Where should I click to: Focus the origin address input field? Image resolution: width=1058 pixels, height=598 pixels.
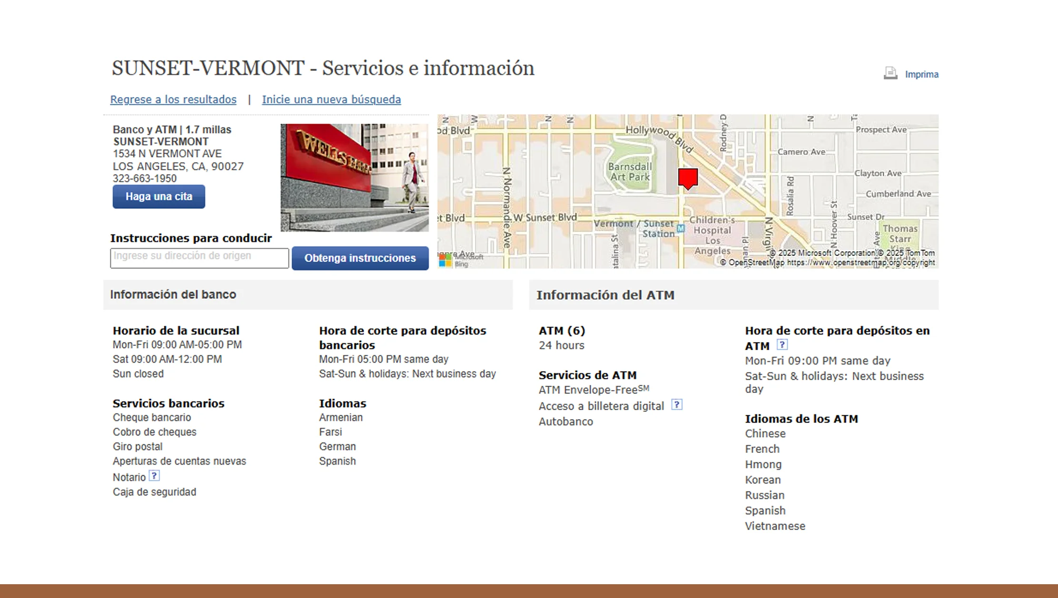point(199,257)
